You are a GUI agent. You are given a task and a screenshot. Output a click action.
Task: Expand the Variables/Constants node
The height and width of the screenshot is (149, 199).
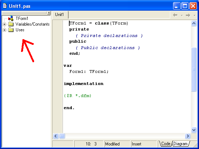[x=4, y=24]
